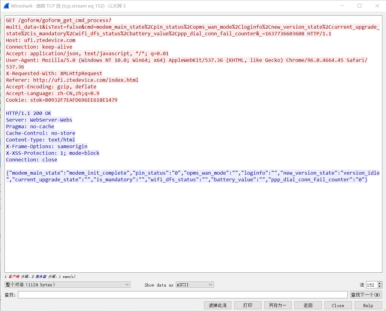Viewport: 386px width, 311px height.
Task: Click the JSON response starting with modem_main_state
Action: click(193, 176)
